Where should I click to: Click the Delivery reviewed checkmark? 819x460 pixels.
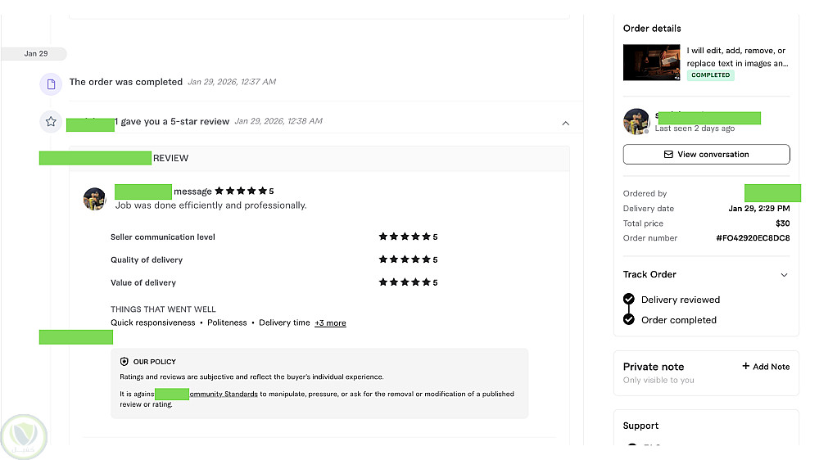click(628, 300)
